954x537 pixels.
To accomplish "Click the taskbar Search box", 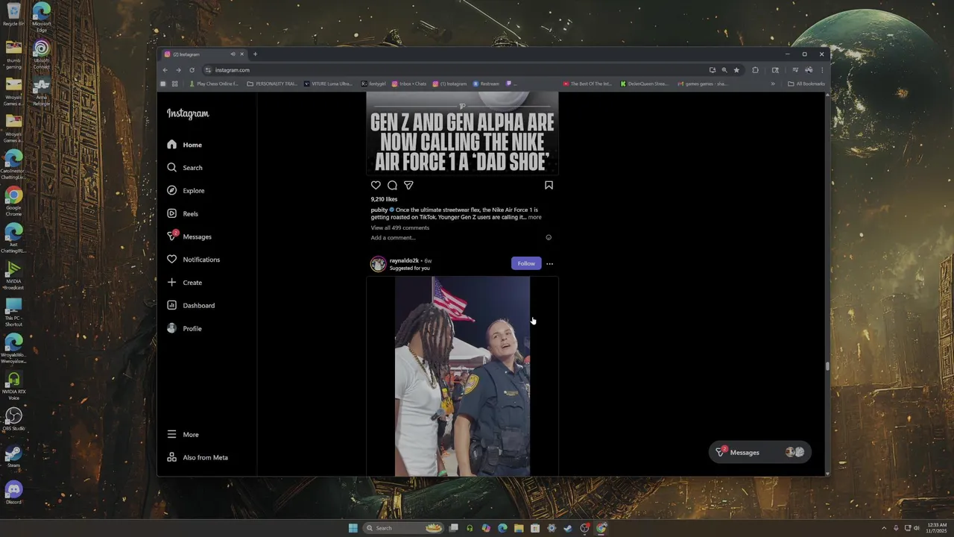I will 403,528.
